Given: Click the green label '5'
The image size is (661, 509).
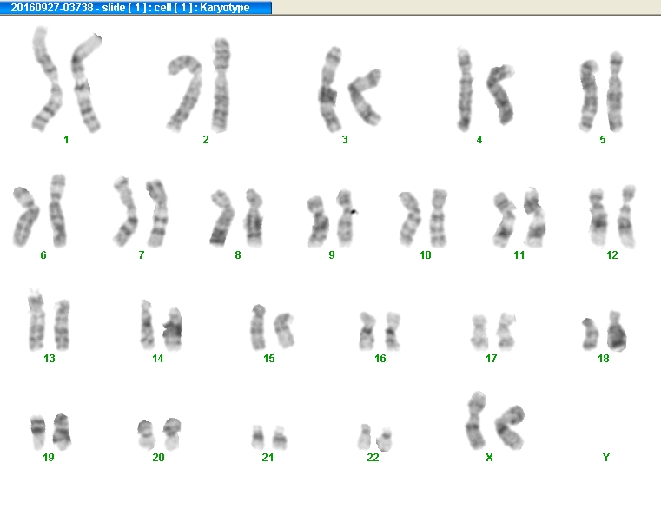Looking at the screenshot, I should [603, 140].
